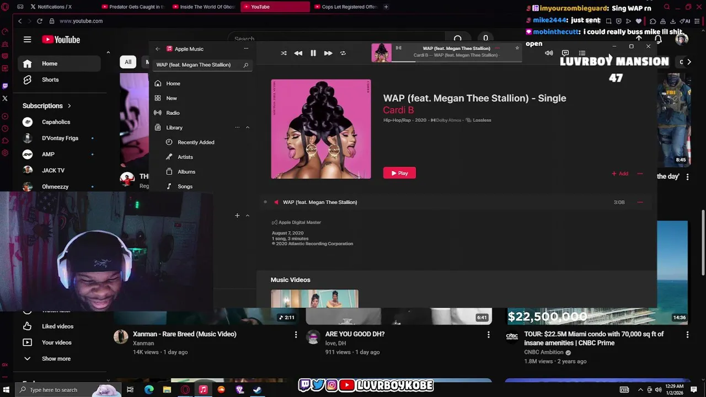Click the Apple Music back arrow
This screenshot has height=397, width=706.
click(x=158, y=49)
